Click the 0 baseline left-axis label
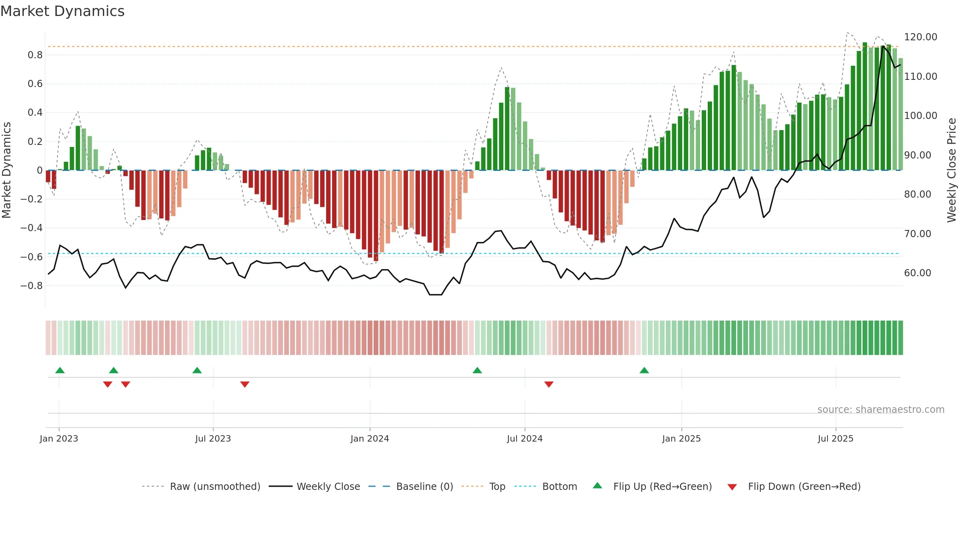 40,170
